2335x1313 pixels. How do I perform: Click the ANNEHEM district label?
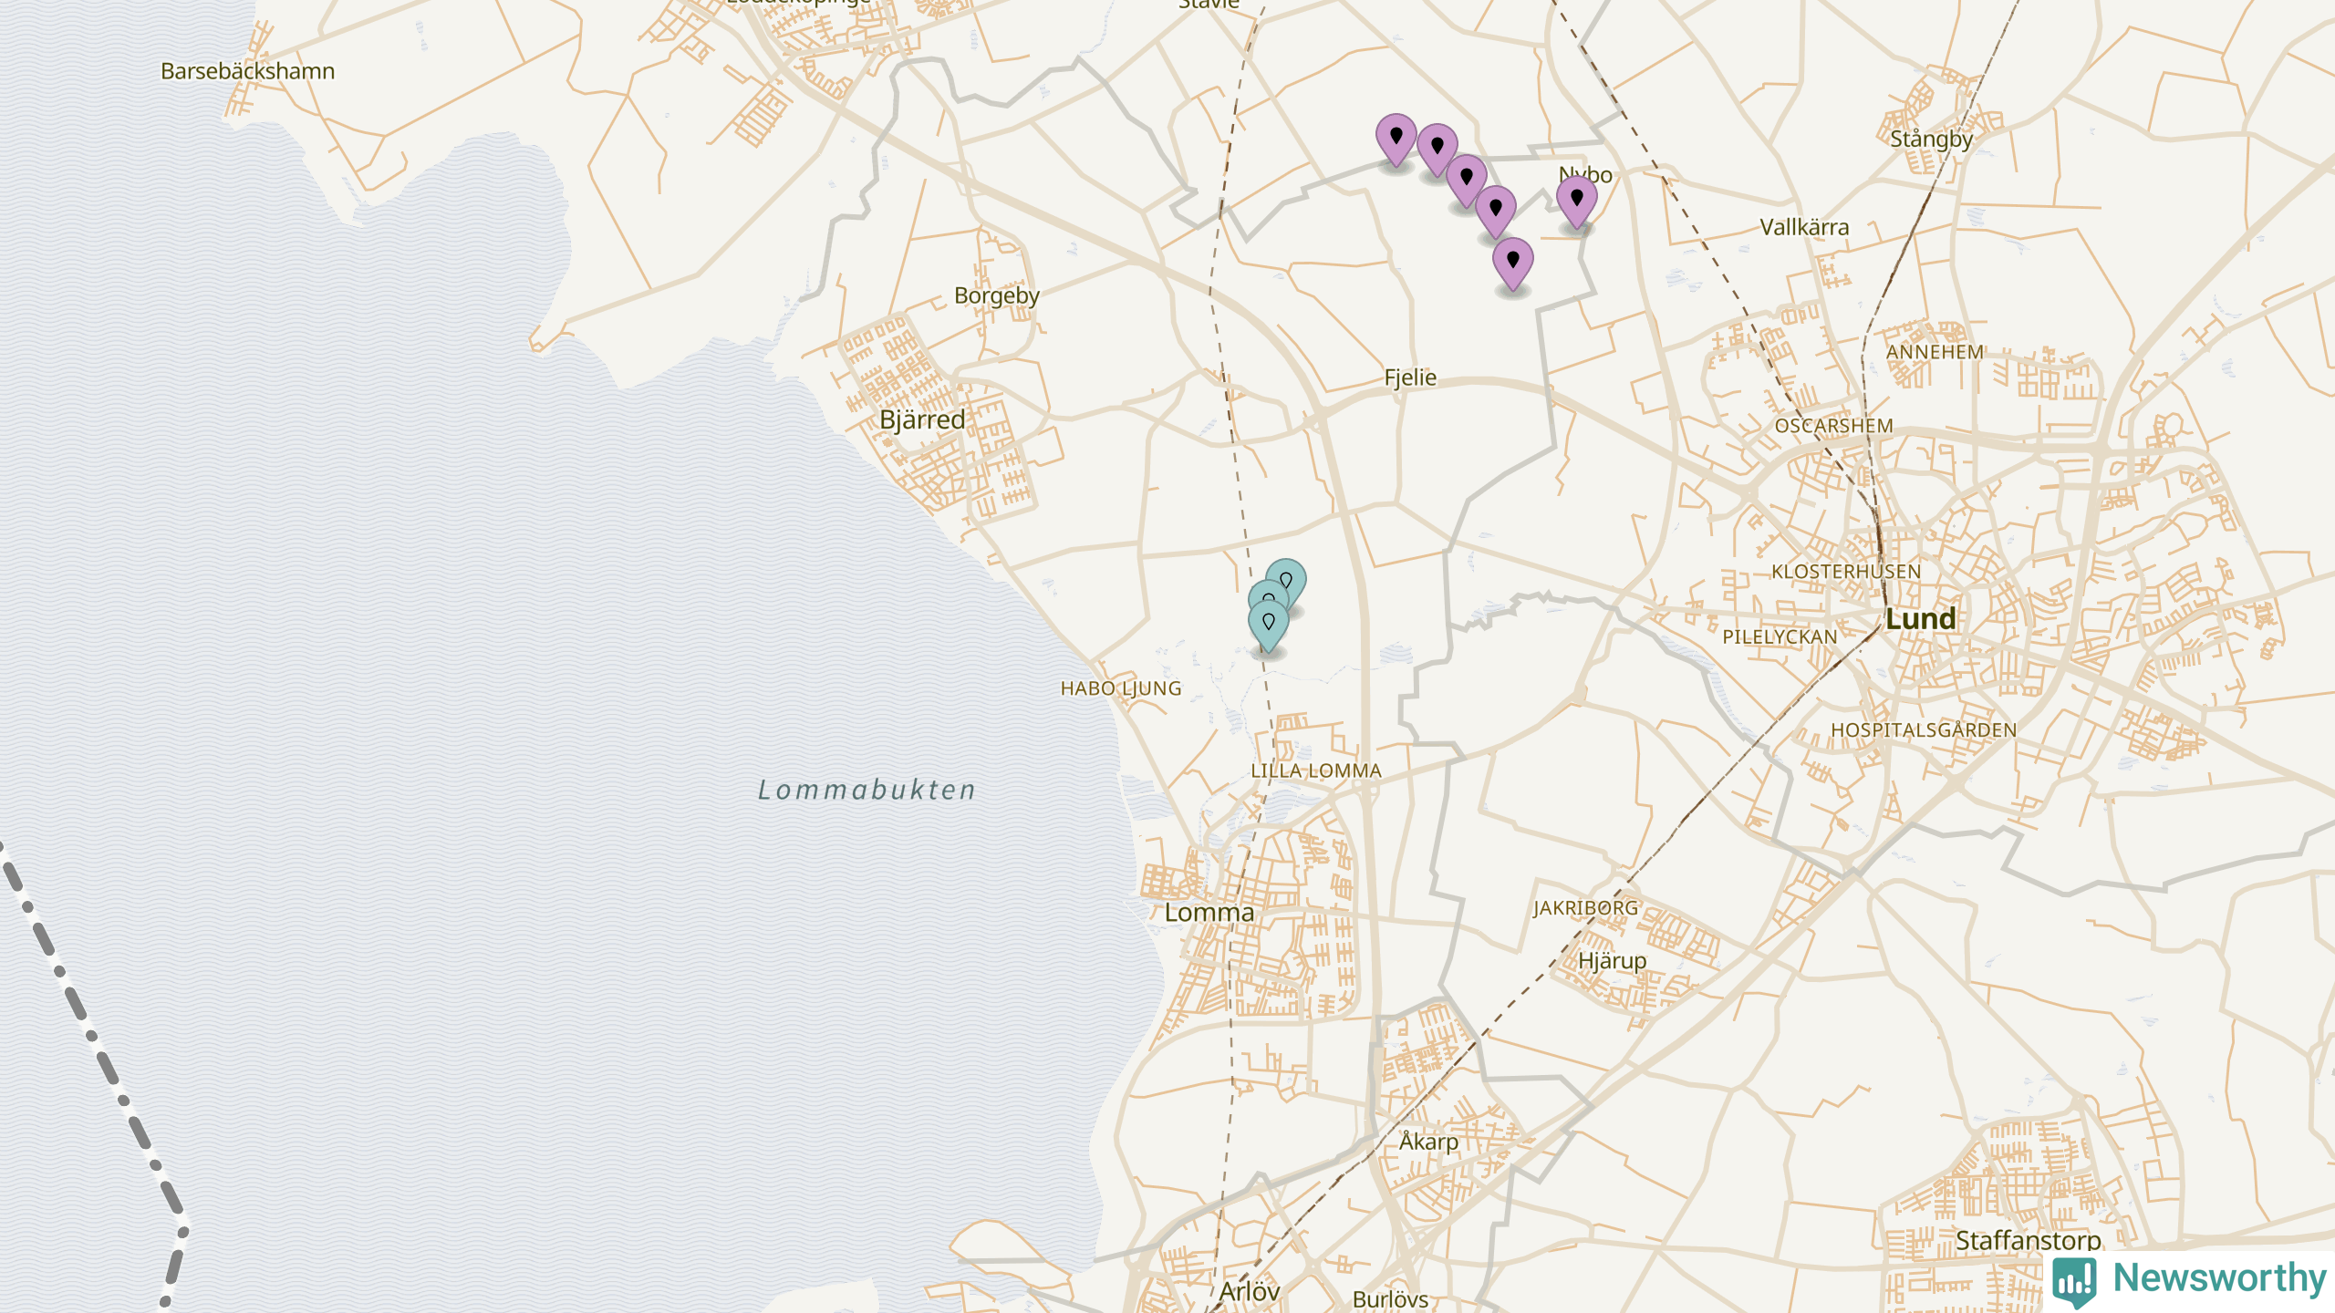pos(1935,352)
